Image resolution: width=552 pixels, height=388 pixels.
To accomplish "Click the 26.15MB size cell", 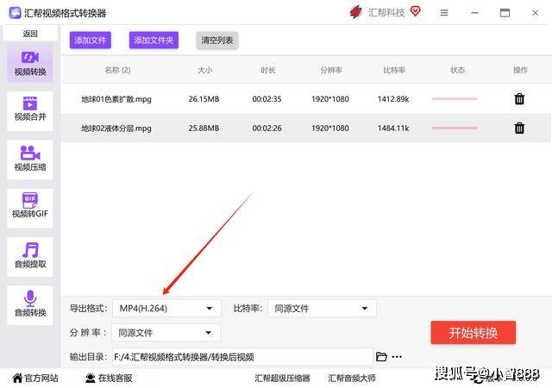I will coord(204,99).
